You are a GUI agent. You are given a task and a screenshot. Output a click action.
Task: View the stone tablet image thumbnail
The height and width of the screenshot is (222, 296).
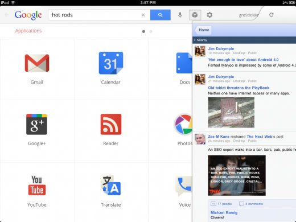point(231,112)
